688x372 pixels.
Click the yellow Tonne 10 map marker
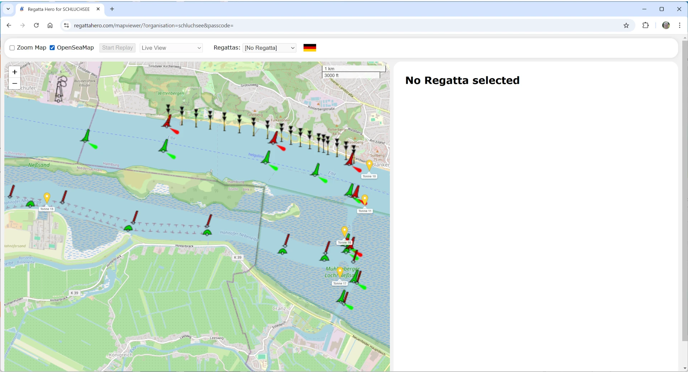coord(369,165)
